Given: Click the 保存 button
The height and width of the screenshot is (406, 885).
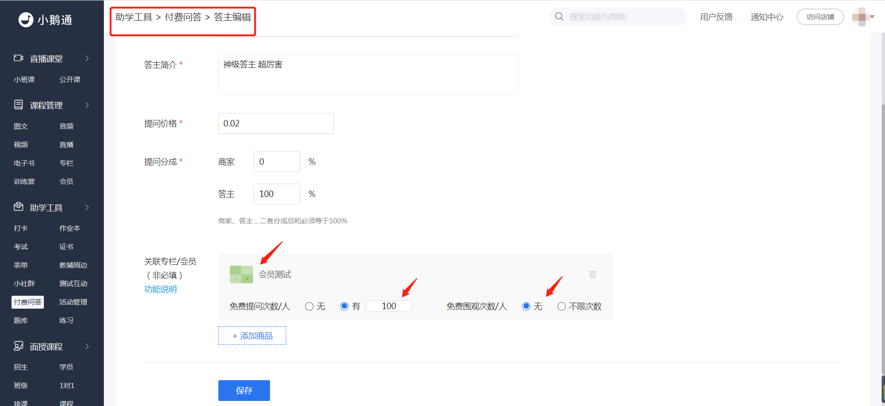Looking at the screenshot, I should coord(244,390).
